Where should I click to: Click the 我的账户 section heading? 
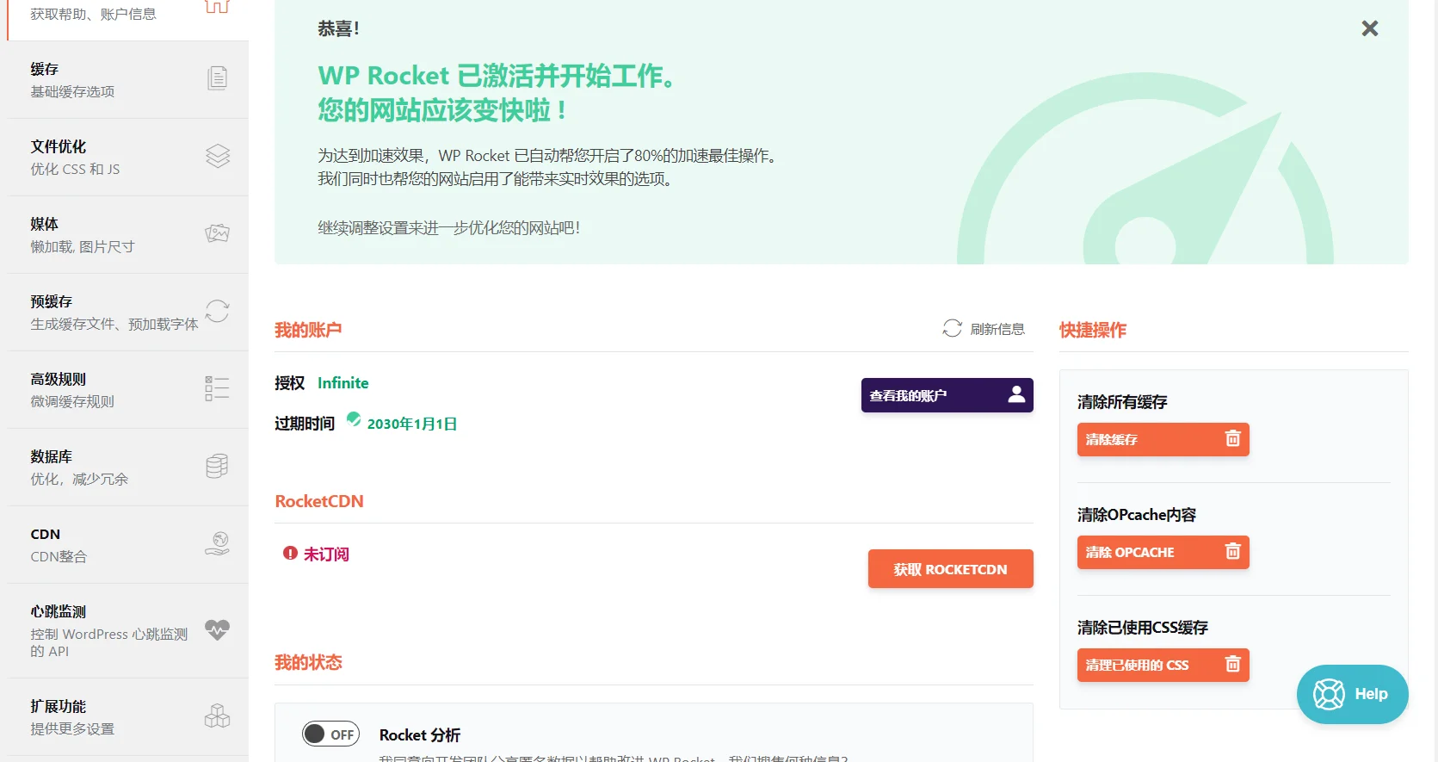click(308, 330)
